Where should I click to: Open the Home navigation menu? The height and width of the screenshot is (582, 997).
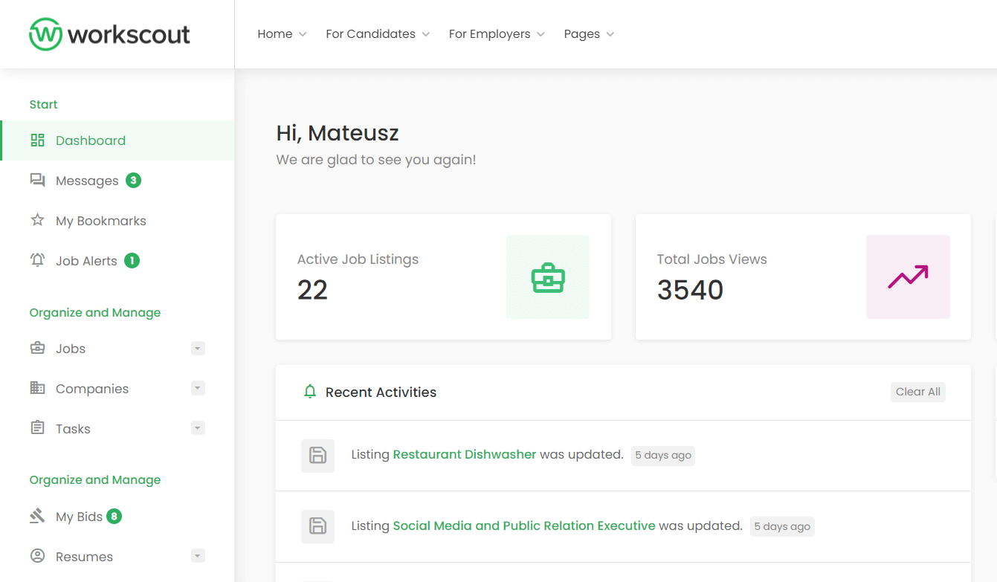(282, 34)
